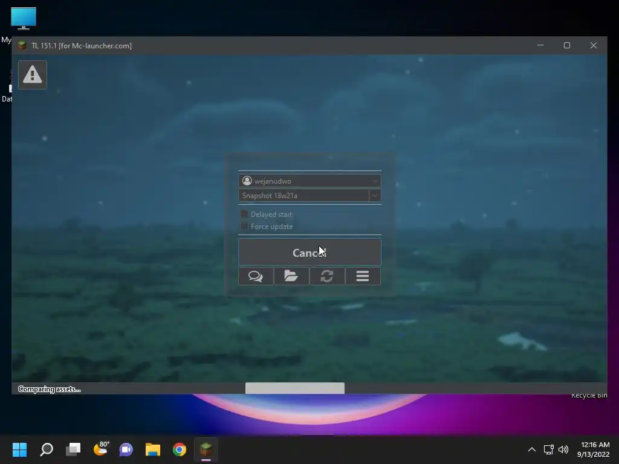Open network status tray icon

[549, 449]
